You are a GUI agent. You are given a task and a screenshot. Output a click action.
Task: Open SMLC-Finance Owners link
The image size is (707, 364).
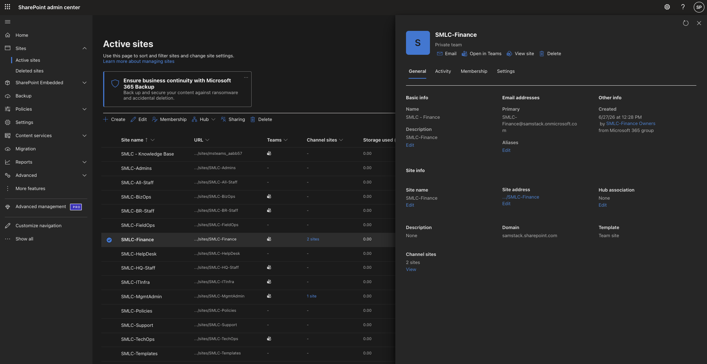[x=630, y=124]
